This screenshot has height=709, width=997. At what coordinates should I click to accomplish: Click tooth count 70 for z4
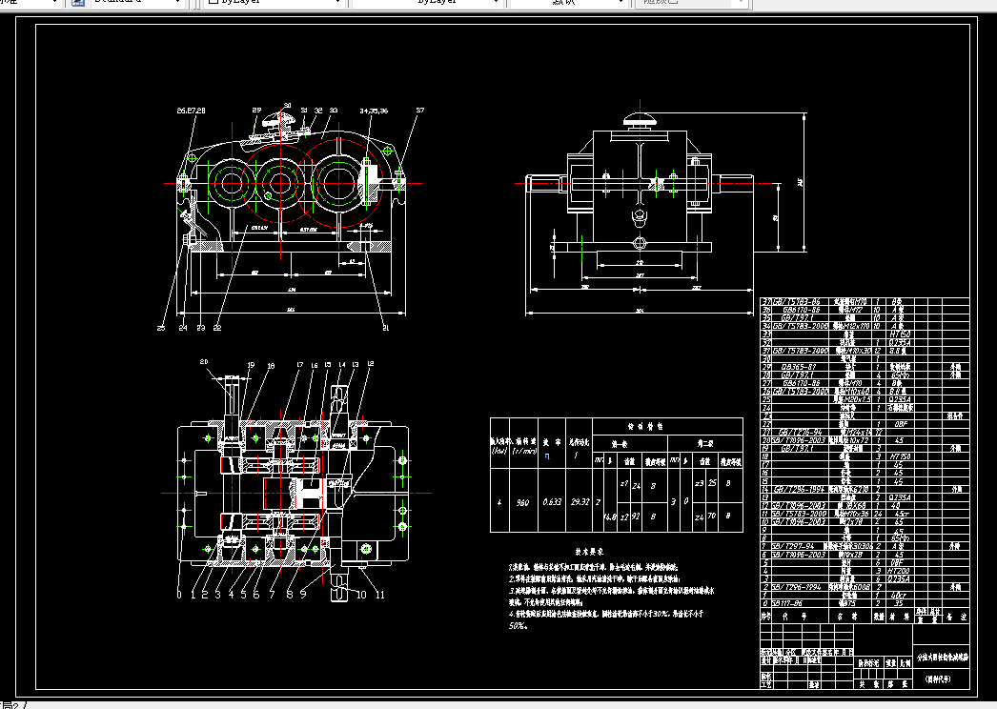(712, 516)
